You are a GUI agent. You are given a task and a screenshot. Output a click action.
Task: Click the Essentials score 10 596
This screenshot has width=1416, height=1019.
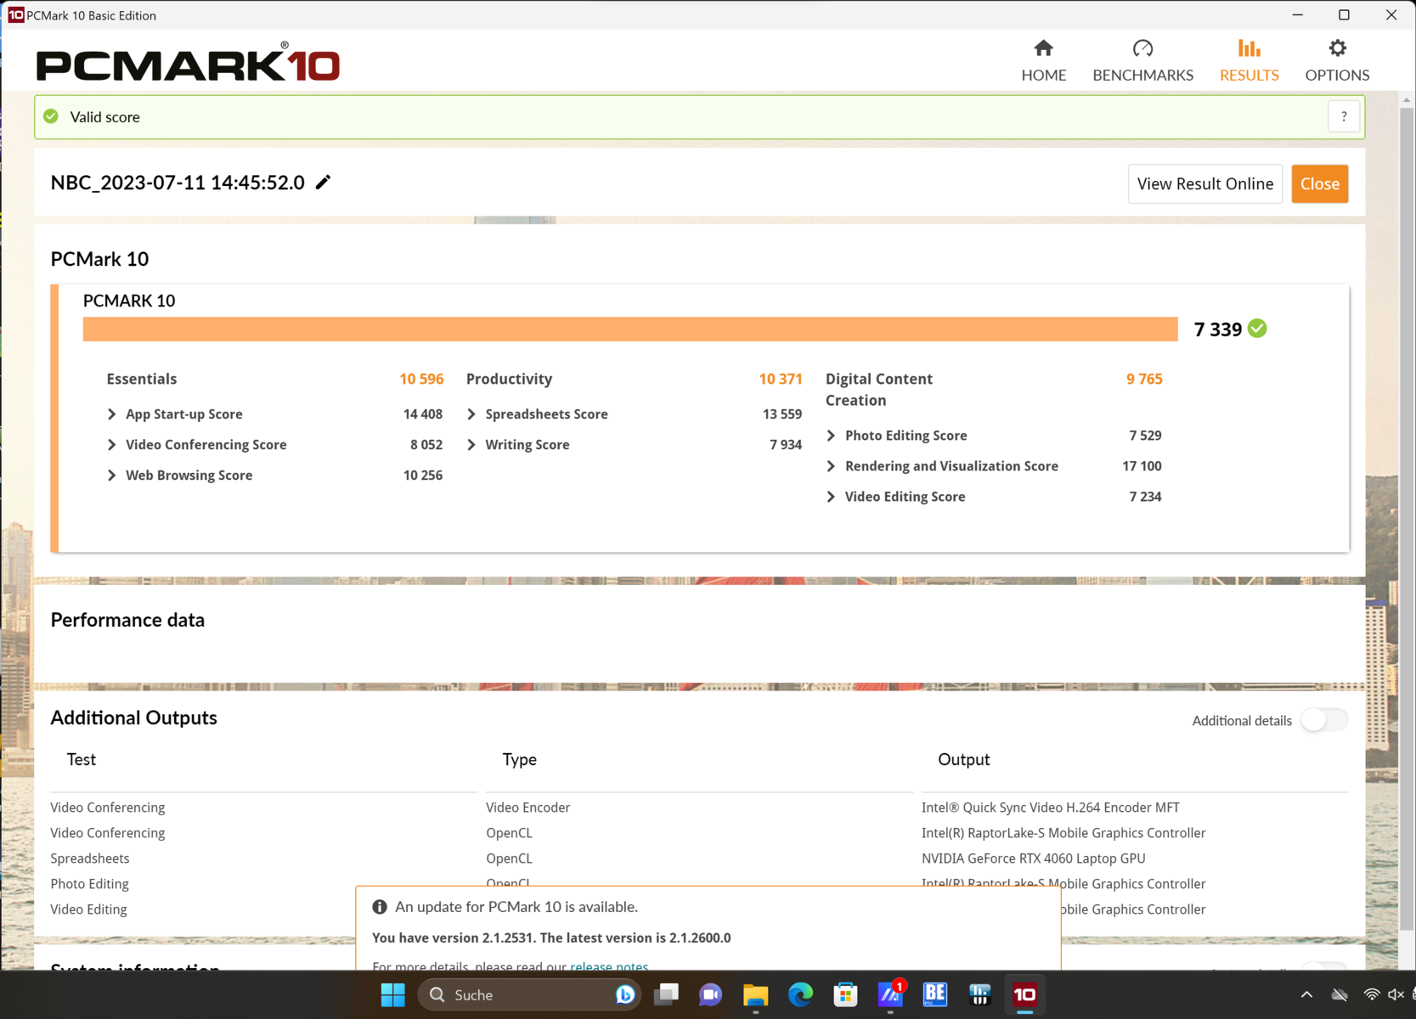421,379
